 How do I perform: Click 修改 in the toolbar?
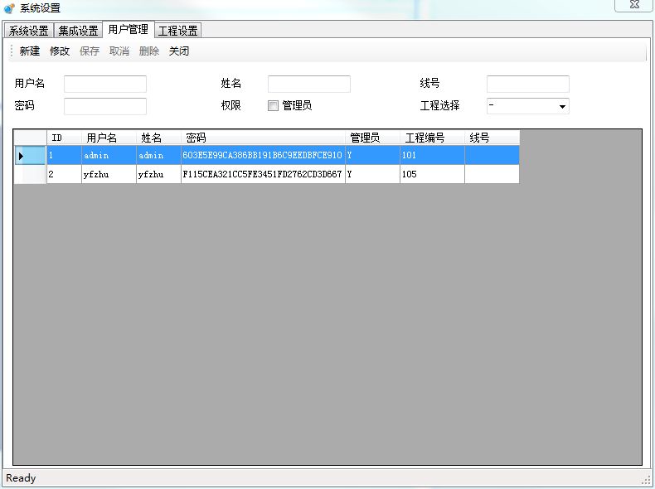click(60, 51)
